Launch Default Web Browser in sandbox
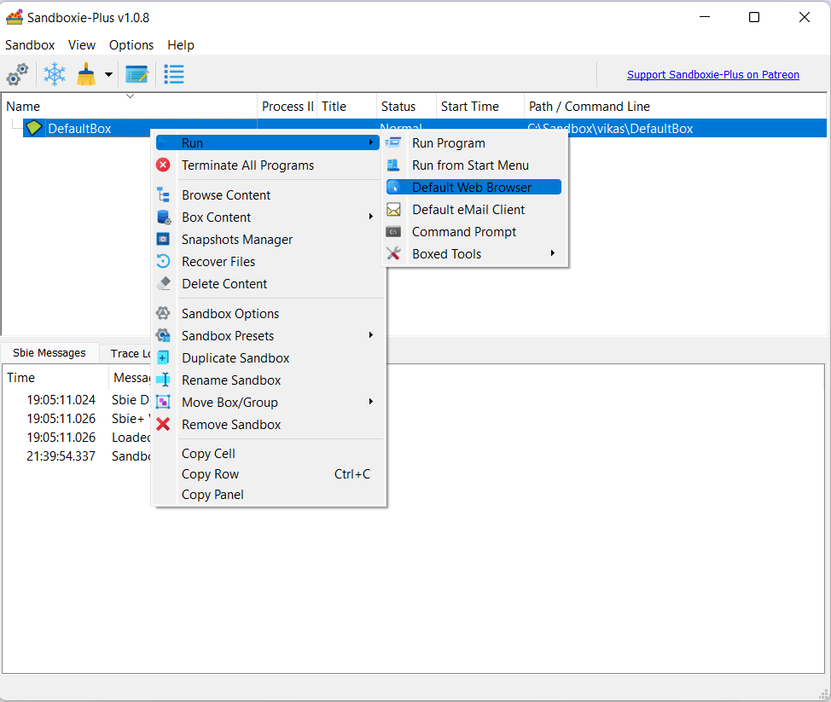 [x=474, y=187]
